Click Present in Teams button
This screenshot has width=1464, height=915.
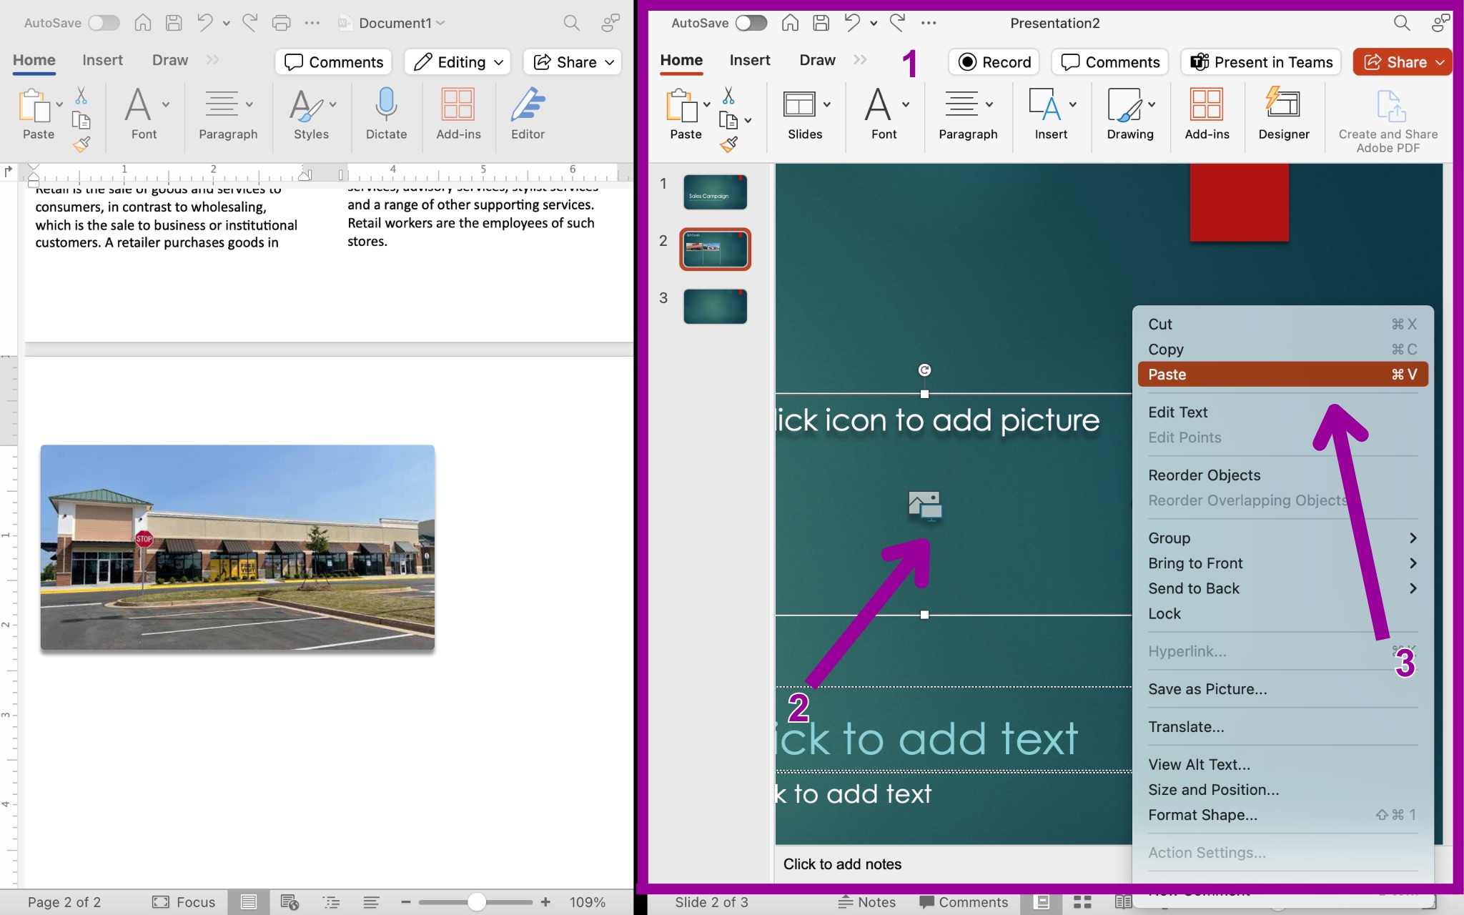pyautogui.click(x=1261, y=62)
